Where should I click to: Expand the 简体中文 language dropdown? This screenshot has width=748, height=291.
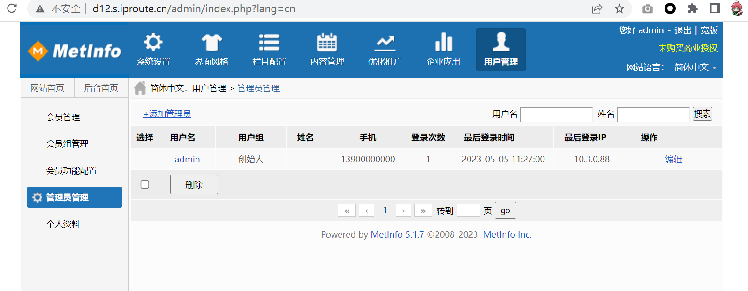click(x=695, y=67)
